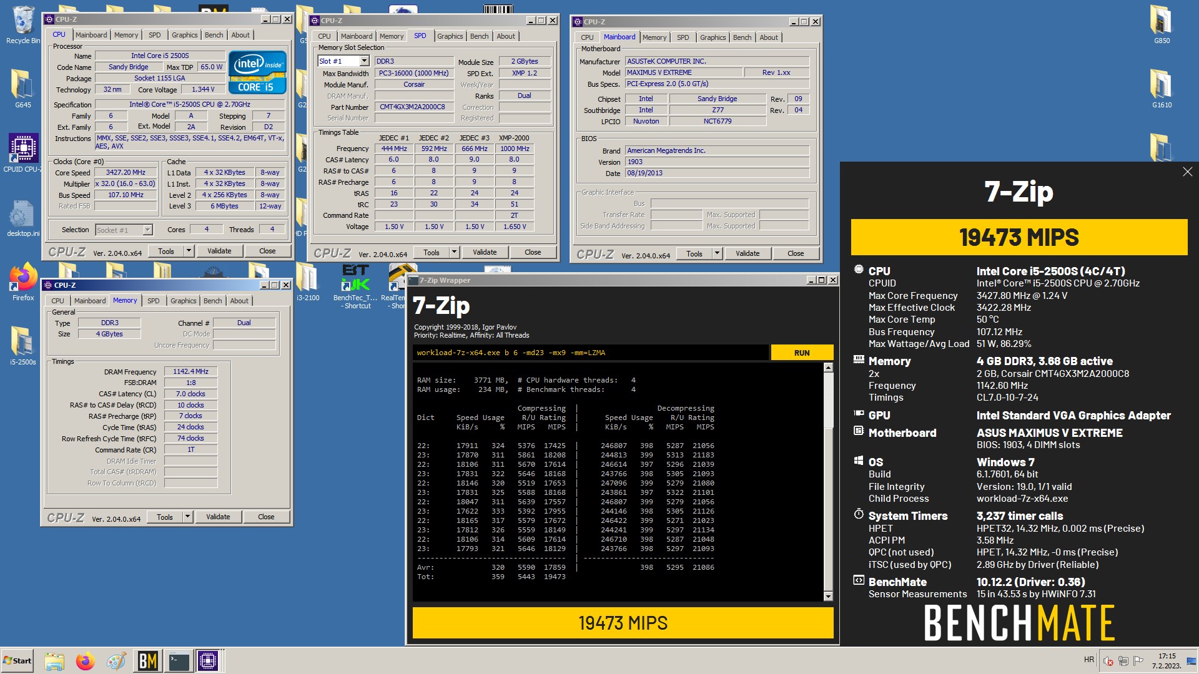
Task: Open the Recycle Bin desktop icon
Action: click(23, 25)
